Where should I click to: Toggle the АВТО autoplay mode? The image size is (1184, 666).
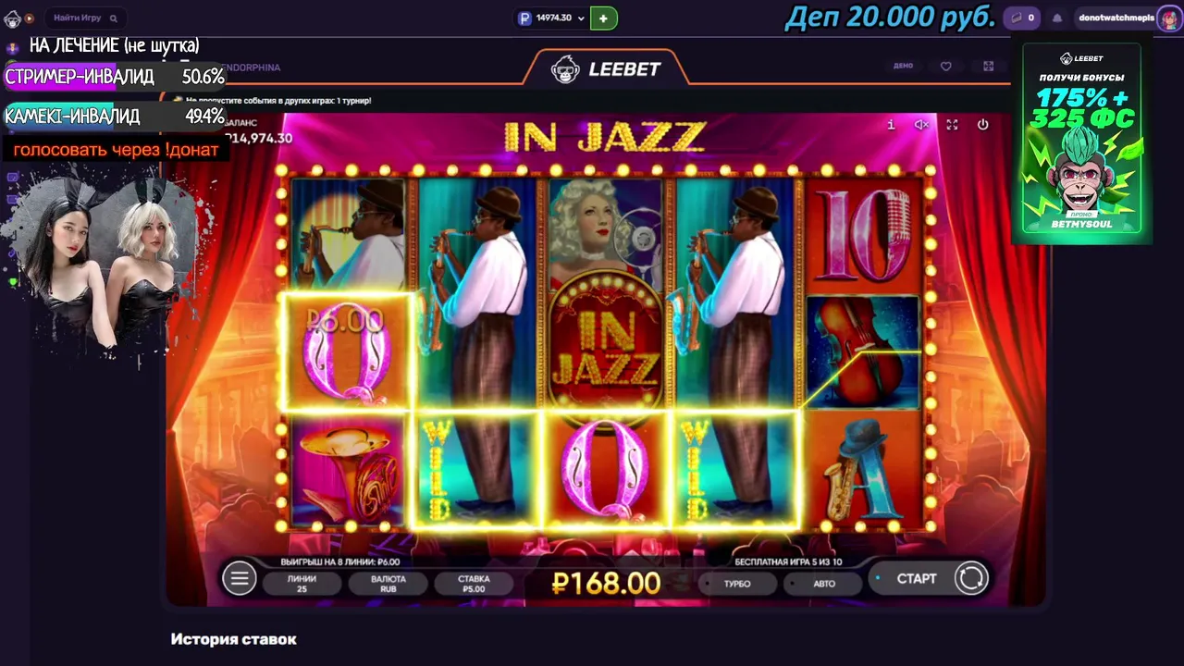pos(824,584)
